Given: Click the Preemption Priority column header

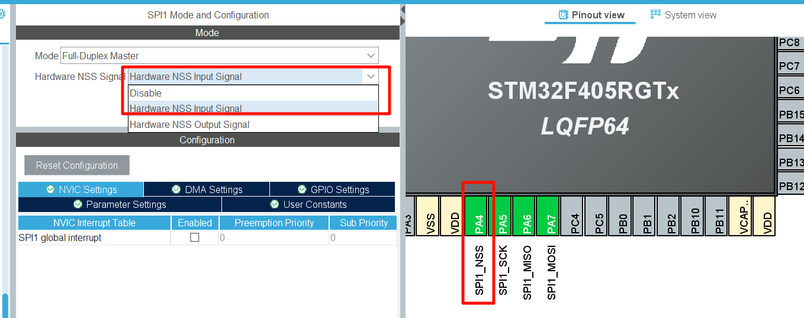Looking at the screenshot, I should click(x=274, y=223).
